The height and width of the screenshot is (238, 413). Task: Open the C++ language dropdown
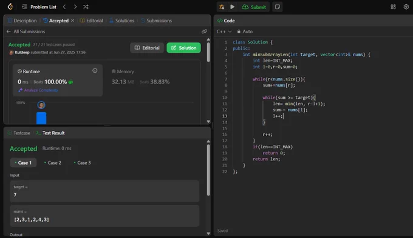[x=224, y=31]
